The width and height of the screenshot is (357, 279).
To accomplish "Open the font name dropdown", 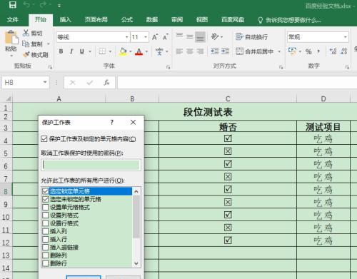I will [127, 37].
